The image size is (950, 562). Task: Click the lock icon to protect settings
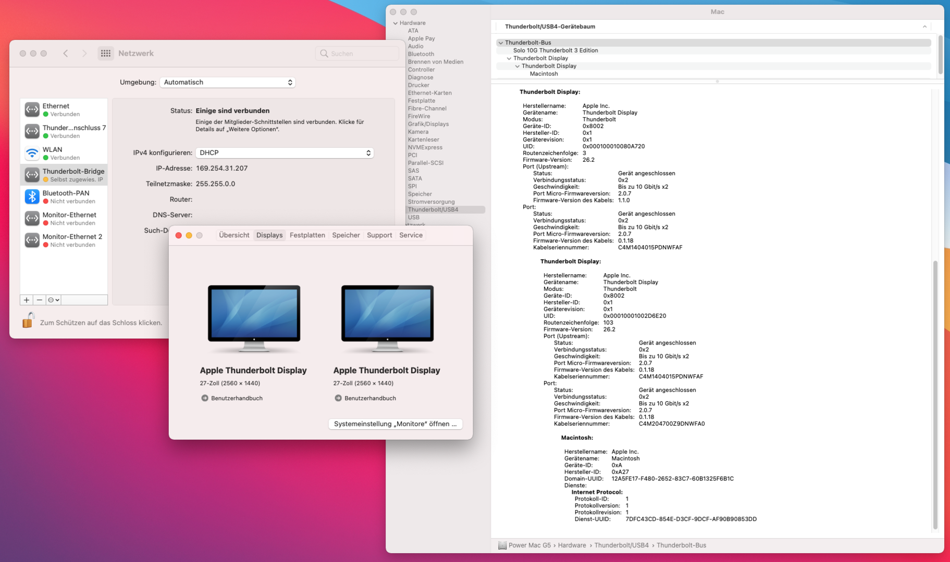28,321
